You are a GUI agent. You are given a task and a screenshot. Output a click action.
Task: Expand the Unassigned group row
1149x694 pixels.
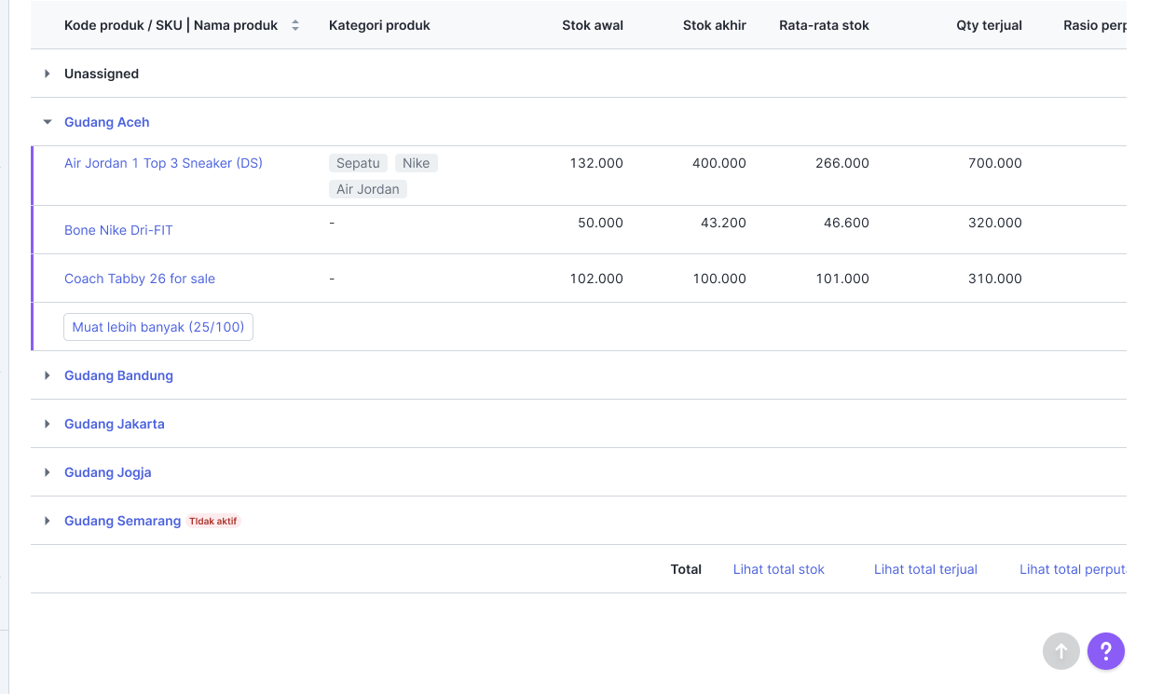48,74
